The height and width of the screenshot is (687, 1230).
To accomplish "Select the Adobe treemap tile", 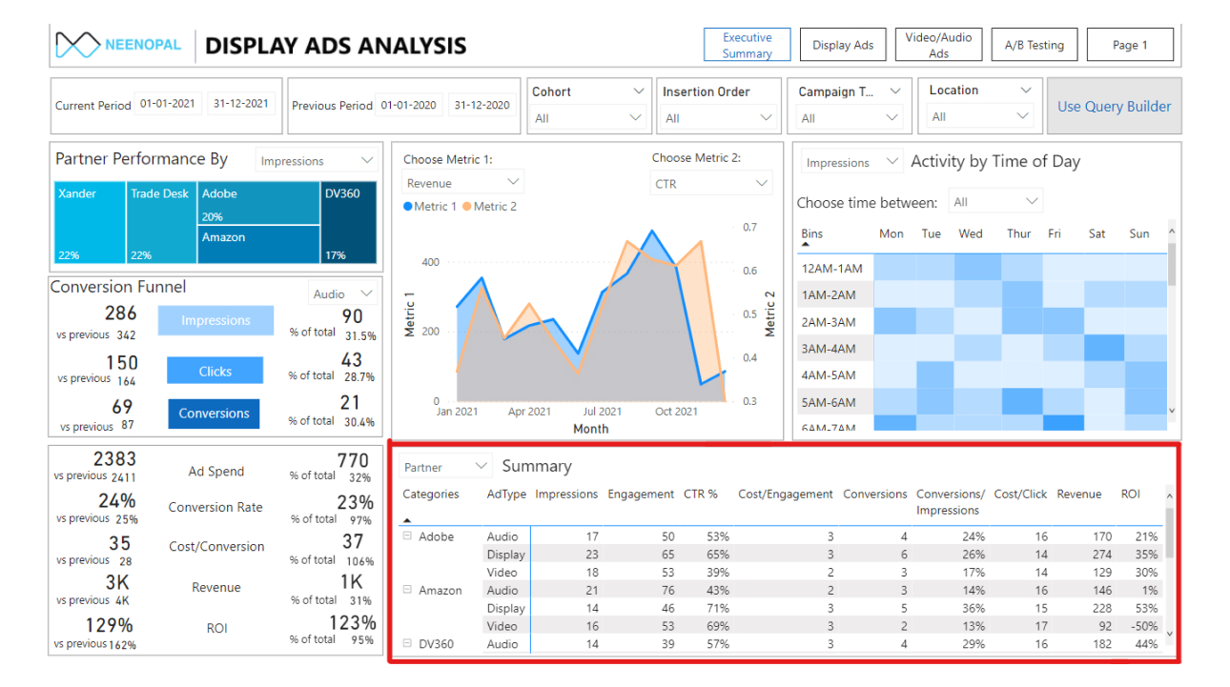I will point(258,203).
